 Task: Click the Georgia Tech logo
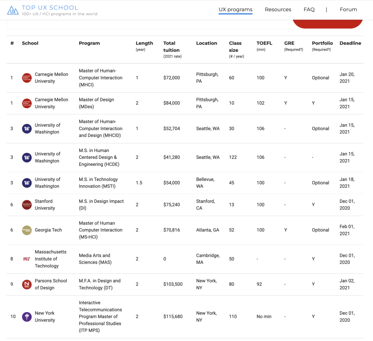pyautogui.click(x=27, y=230)
